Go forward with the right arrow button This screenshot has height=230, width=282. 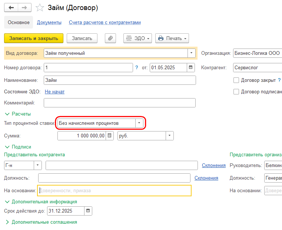pyautogui.click(x=24, y=7)
